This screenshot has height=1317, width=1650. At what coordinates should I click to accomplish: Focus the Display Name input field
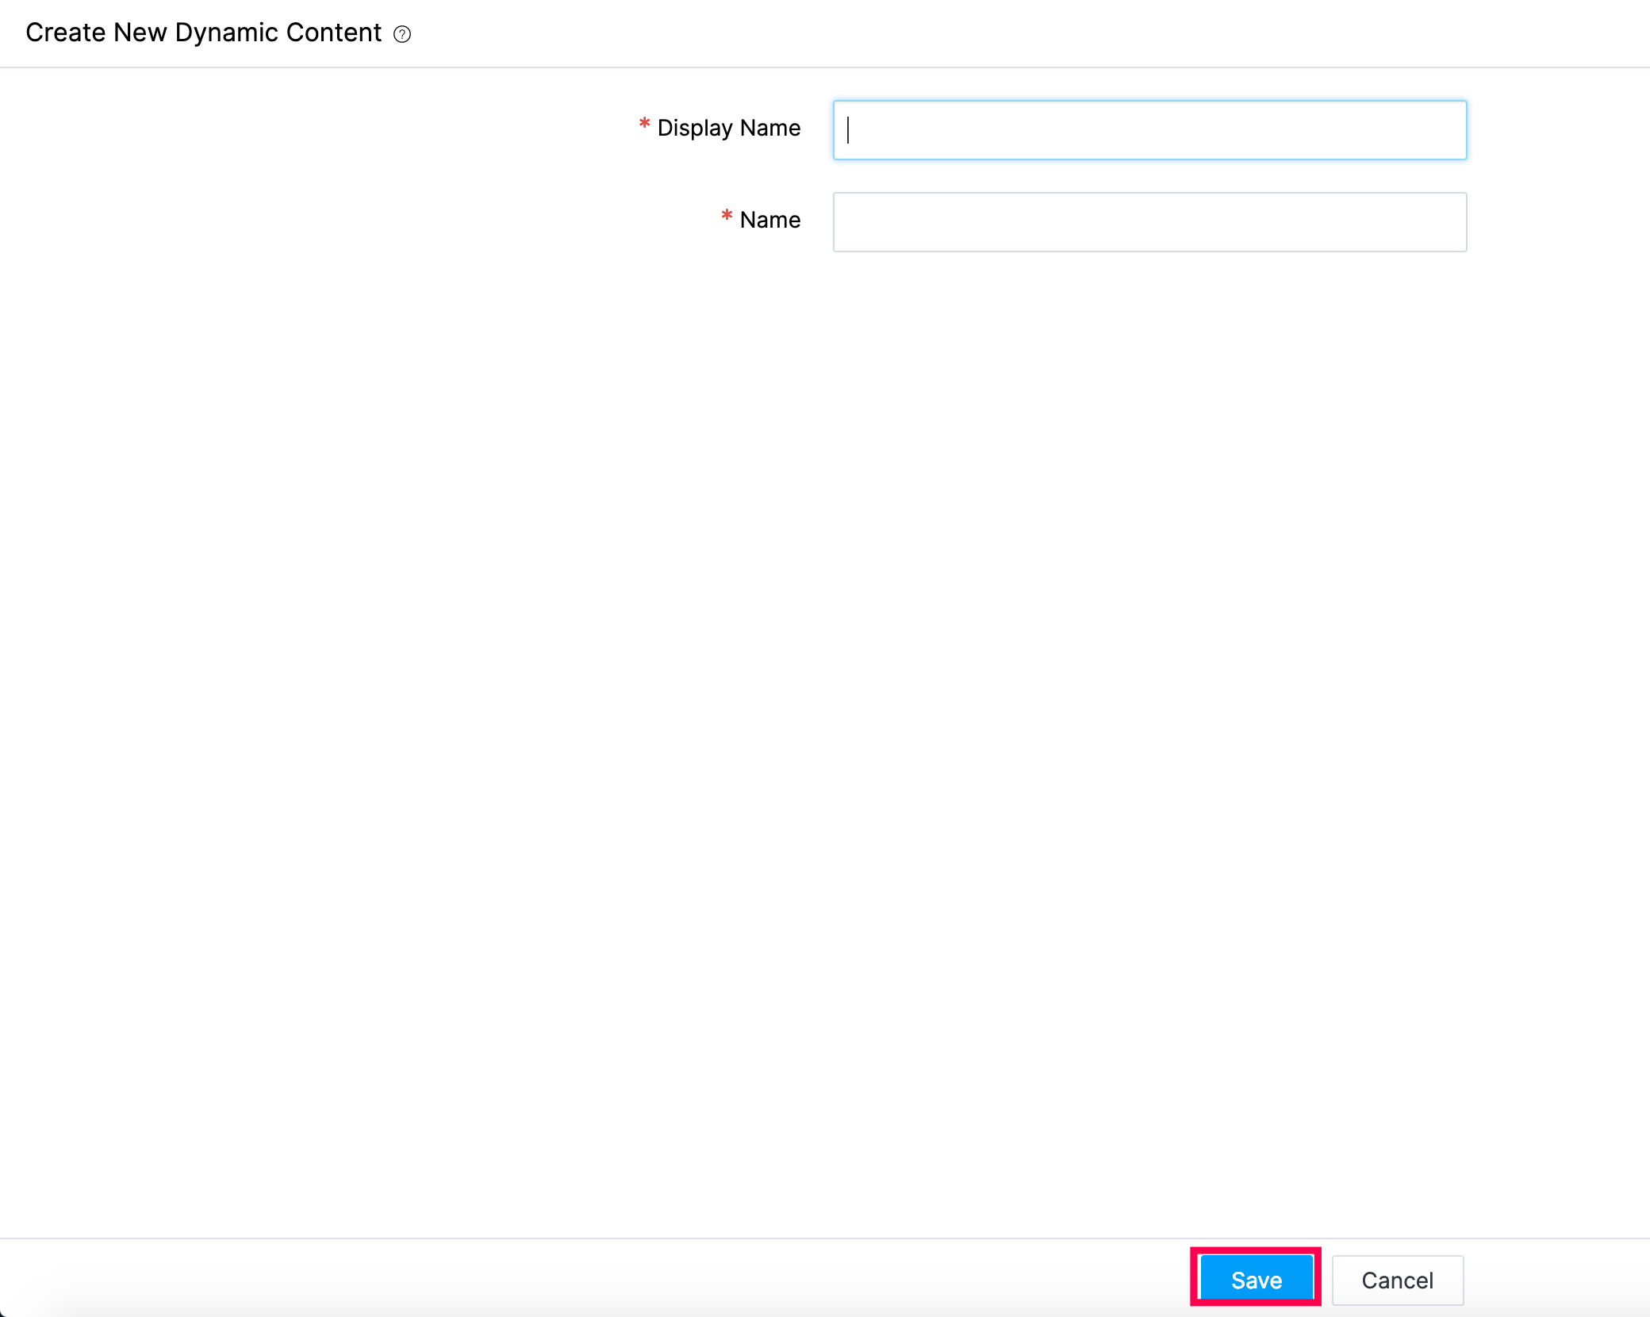pos(1149,130)
